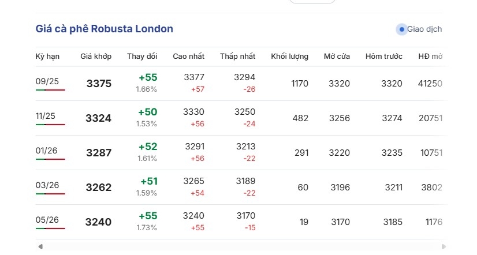Click the Hôm trước column header
477x255 pixels.
point(384,56)
